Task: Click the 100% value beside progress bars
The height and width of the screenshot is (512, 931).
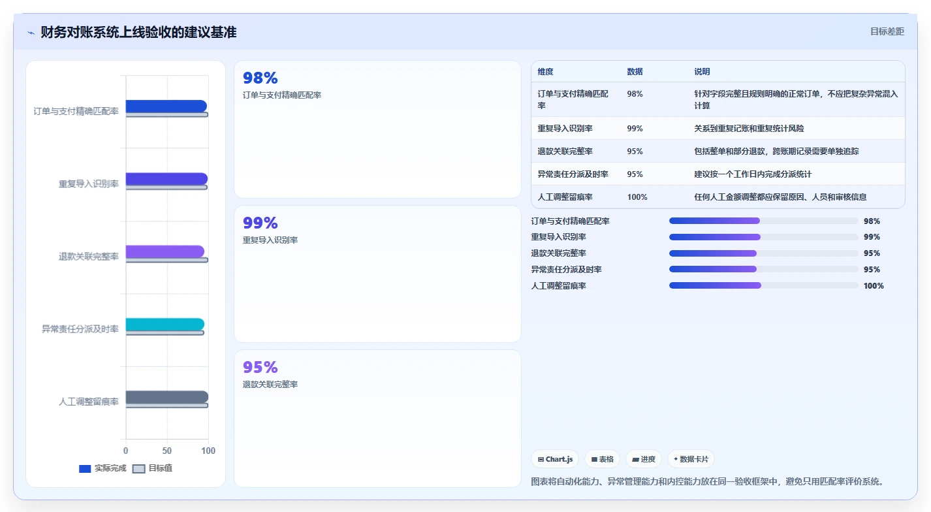Action: [874, 285]
